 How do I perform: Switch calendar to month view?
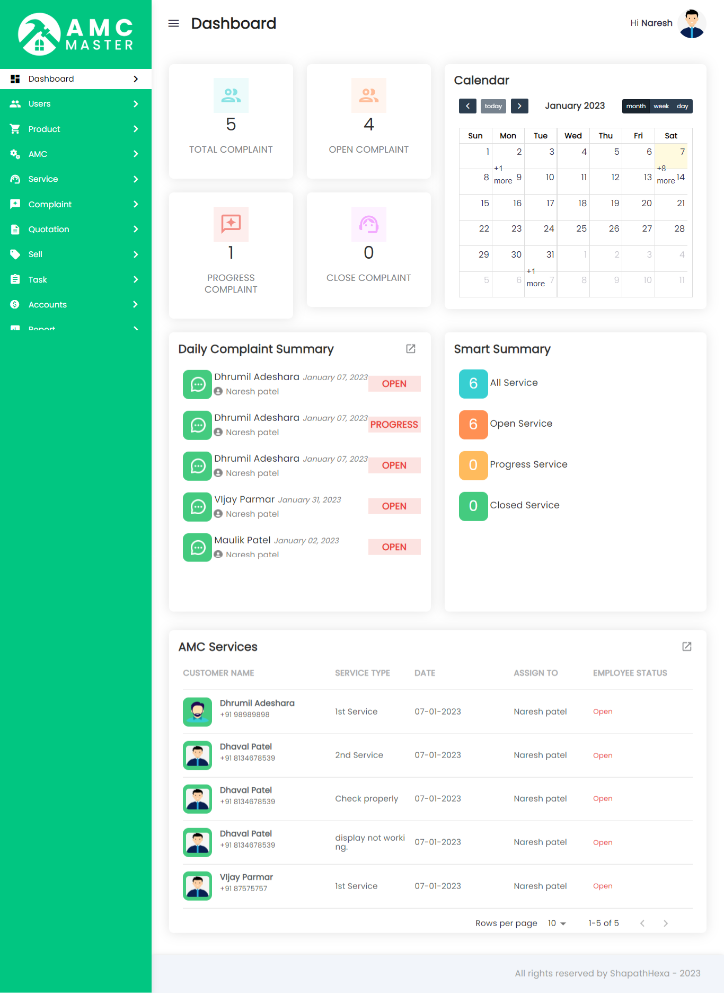(635, 106)
